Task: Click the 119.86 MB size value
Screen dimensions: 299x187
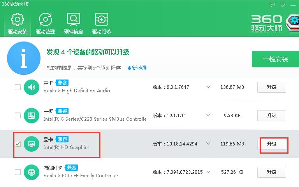Action: [x=232, y=144]
